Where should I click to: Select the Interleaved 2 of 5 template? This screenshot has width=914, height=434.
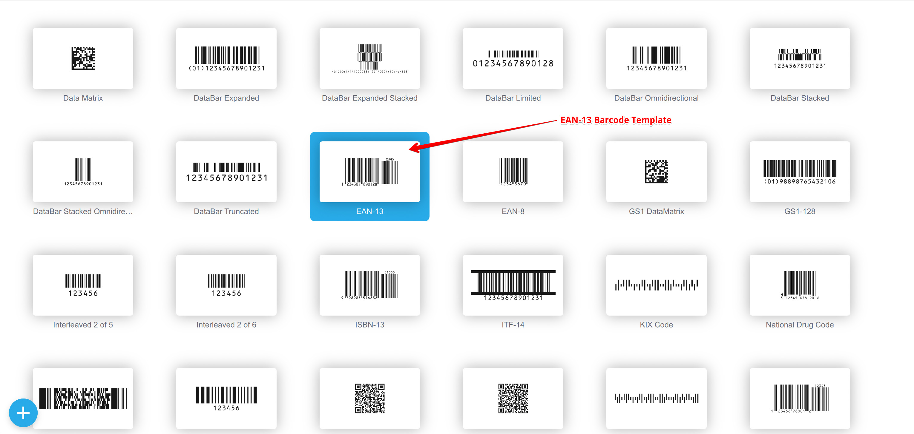coord(83,285)
